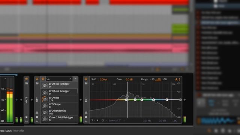Click the GATE device clock icon
This screenshot has height=135, width=240.
pyautogui.click(x=27, y=117)
